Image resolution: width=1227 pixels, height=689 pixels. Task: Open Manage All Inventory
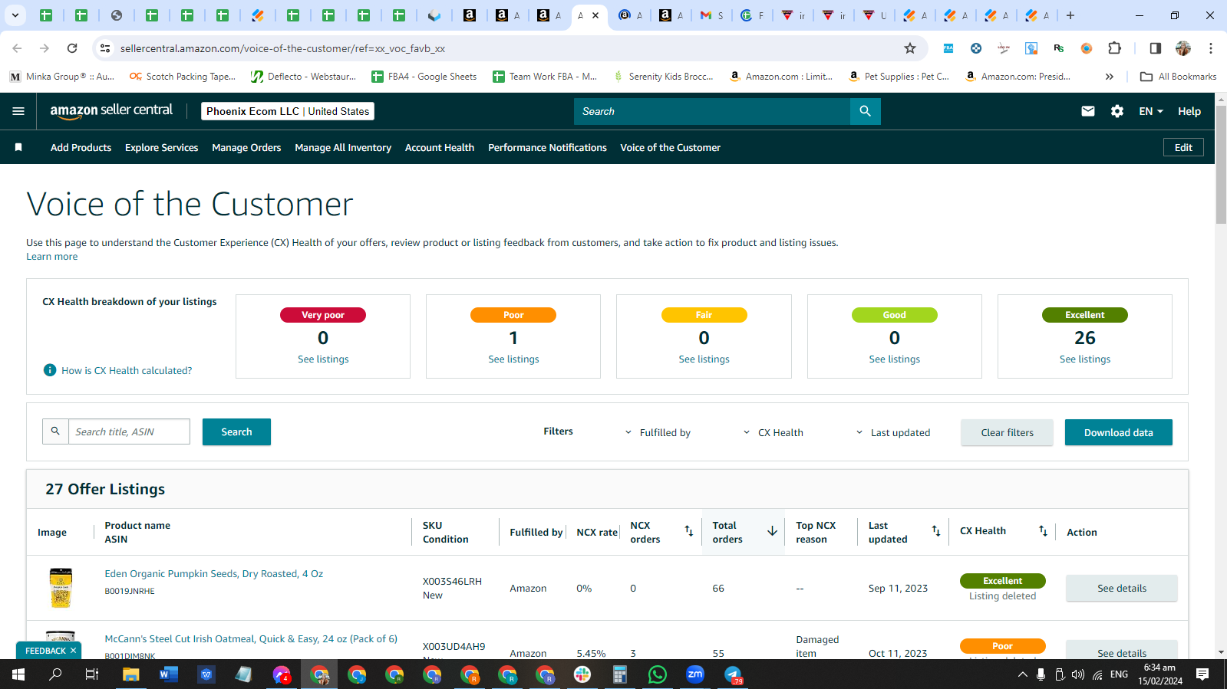[x=343, y=147]
